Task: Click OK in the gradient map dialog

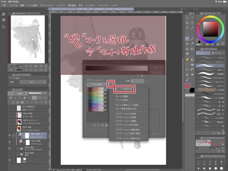Action: 156,68
